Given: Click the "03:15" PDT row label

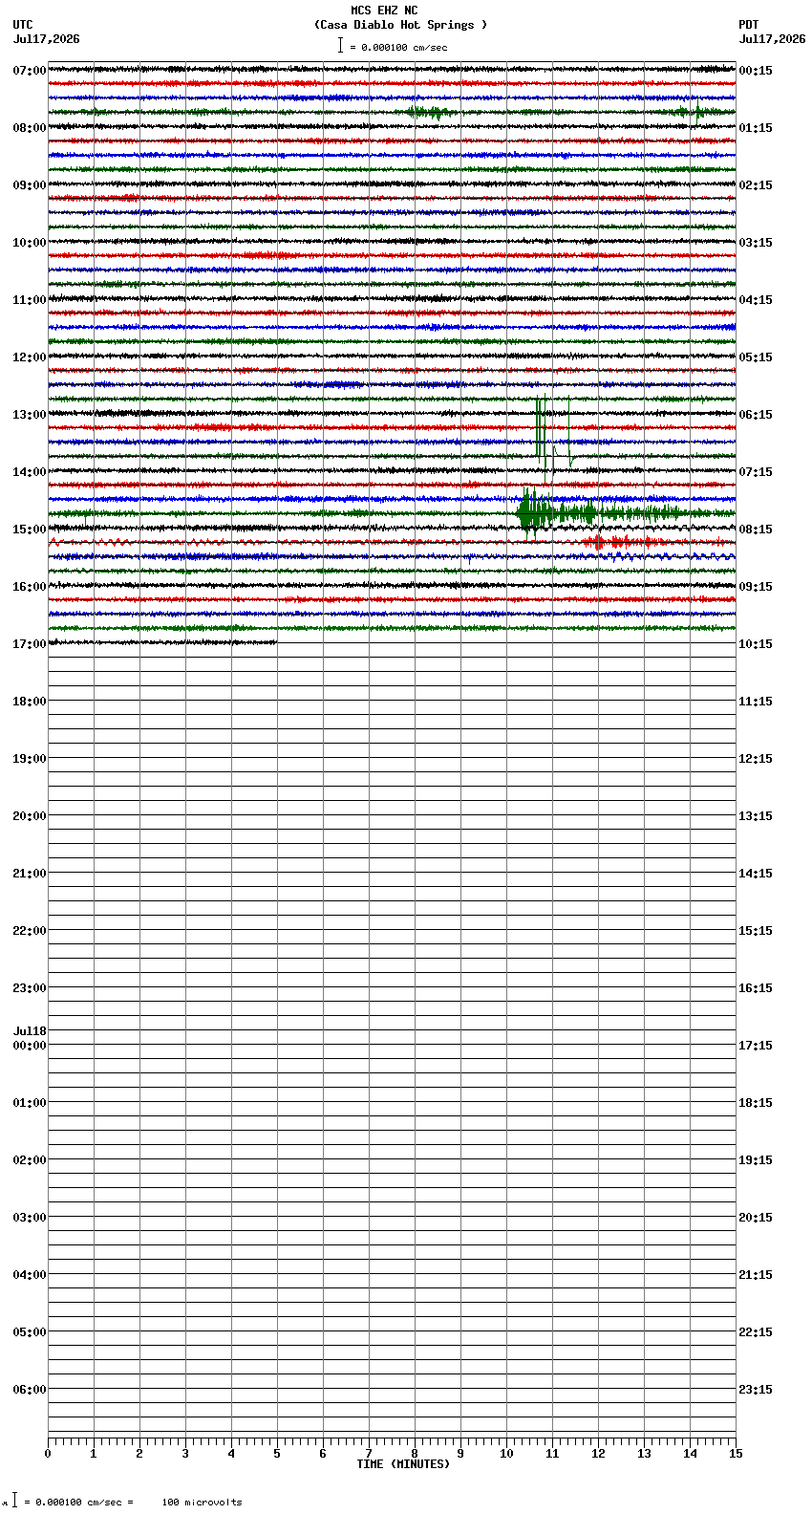Looking at the screenshot, I should pos(756,243).
